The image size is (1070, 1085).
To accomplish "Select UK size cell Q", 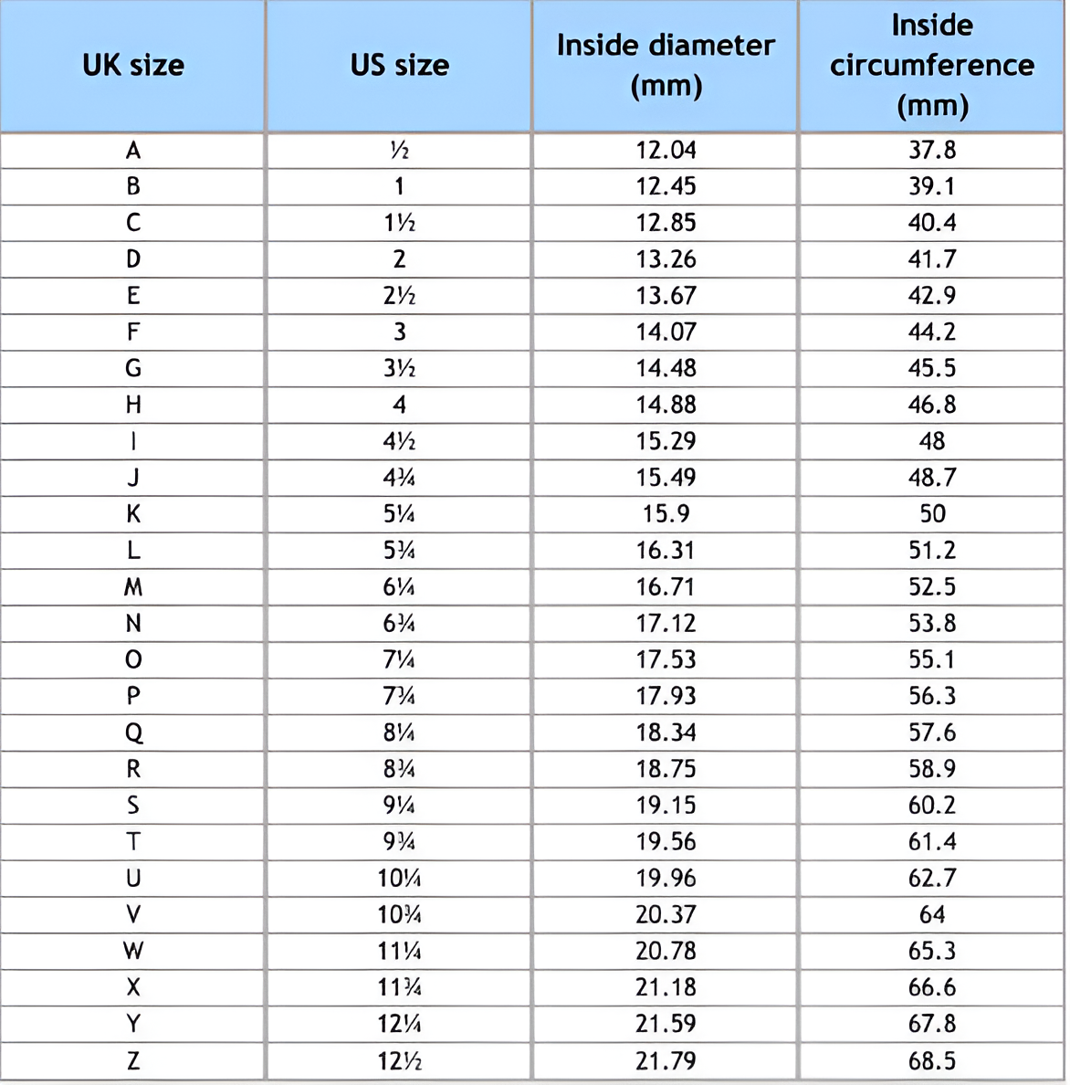I will pyautogui.click(x=133, y=732).
